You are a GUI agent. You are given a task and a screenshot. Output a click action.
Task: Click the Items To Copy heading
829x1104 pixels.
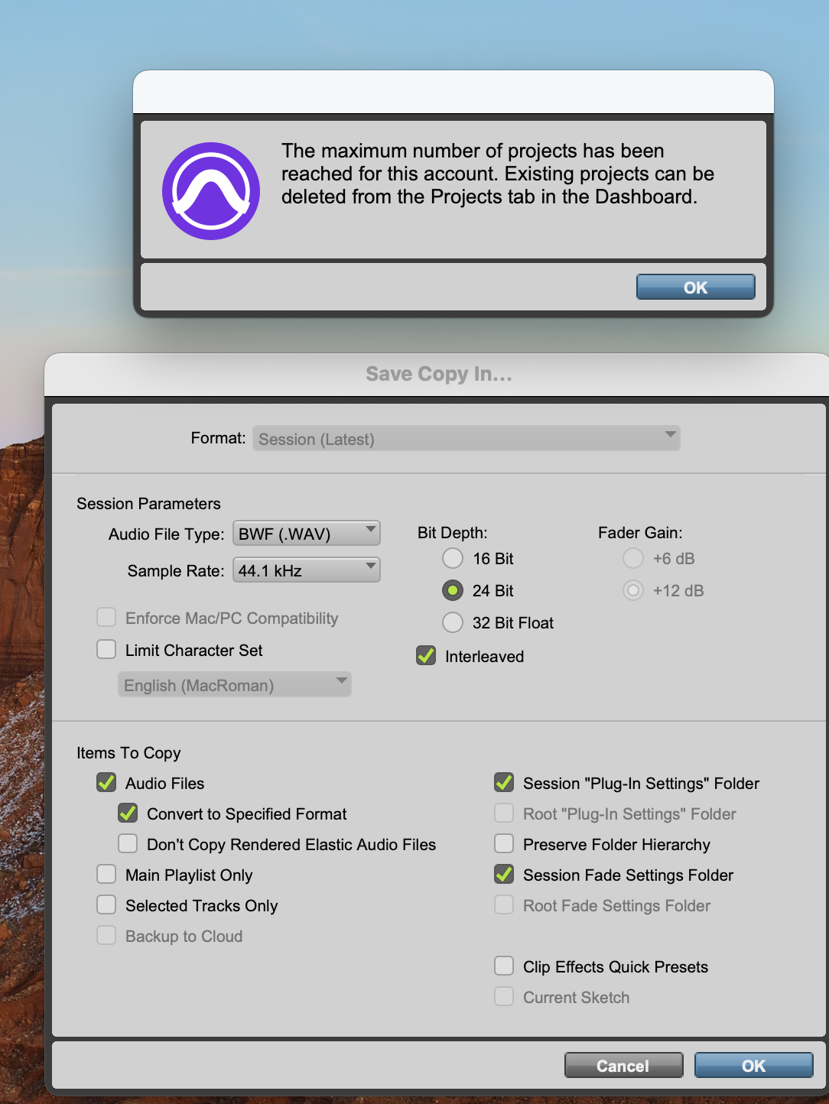tap(128, 753)
